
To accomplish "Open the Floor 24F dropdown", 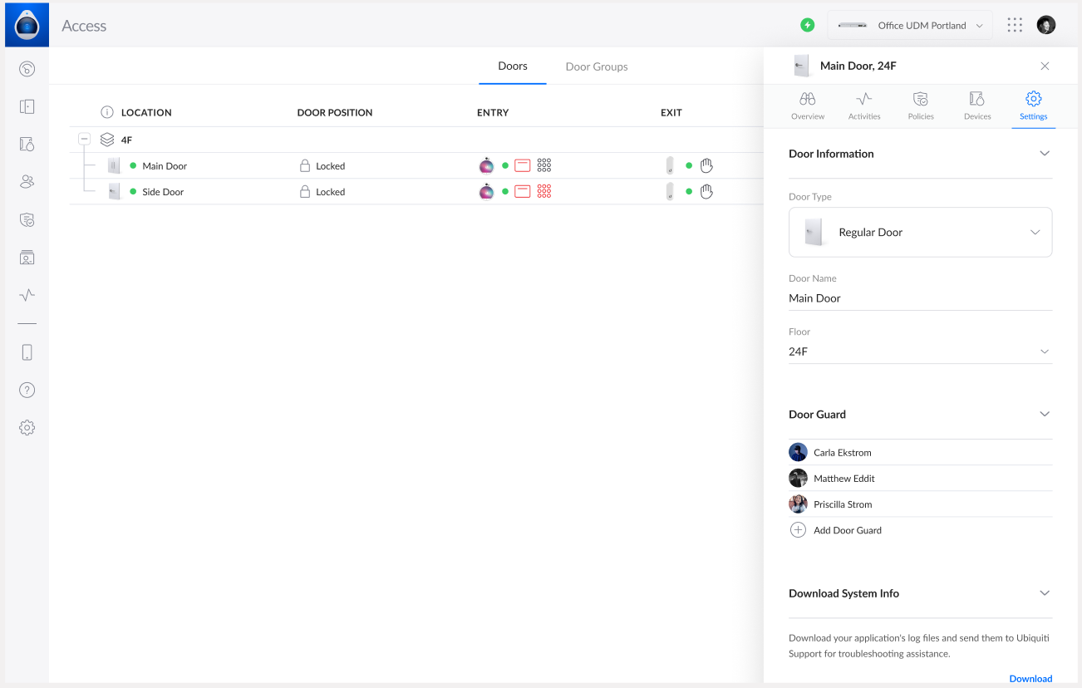I will [920, 351].
